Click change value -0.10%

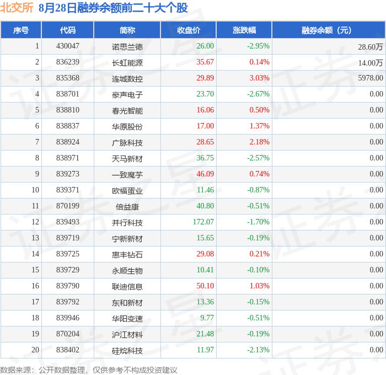258,270
